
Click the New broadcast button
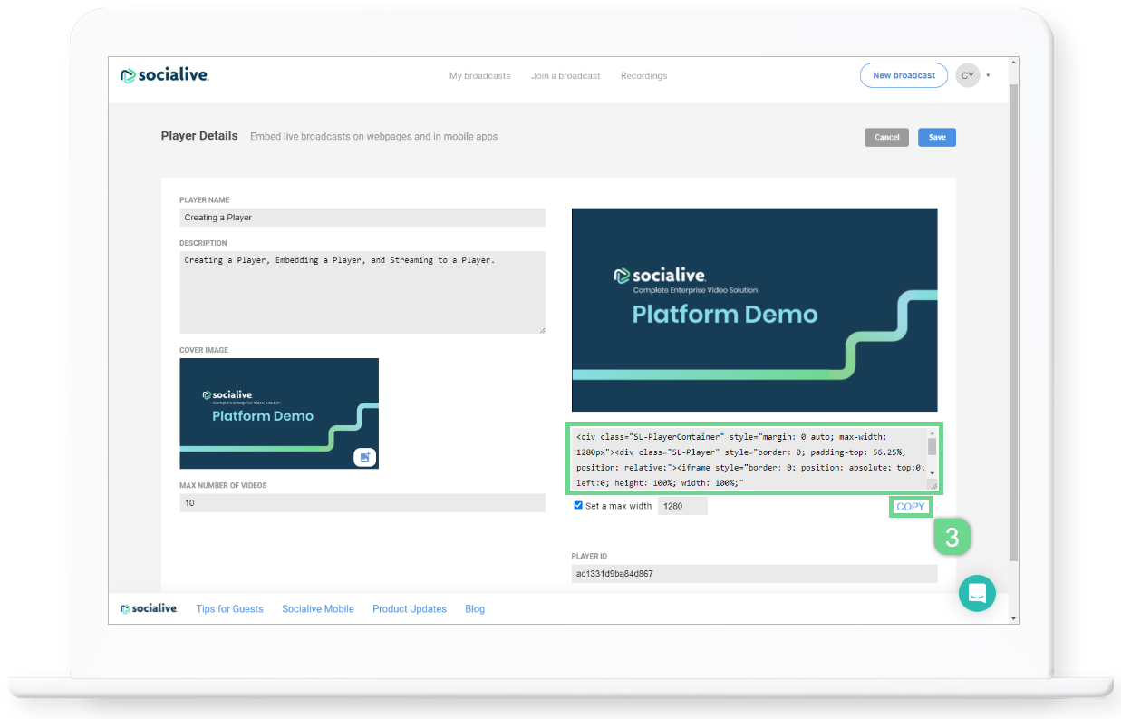tap(904, 75)
